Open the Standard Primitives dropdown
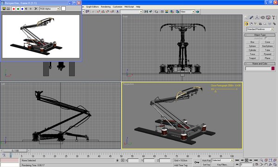Screen dimensions: 278x167 click(260, 29)
